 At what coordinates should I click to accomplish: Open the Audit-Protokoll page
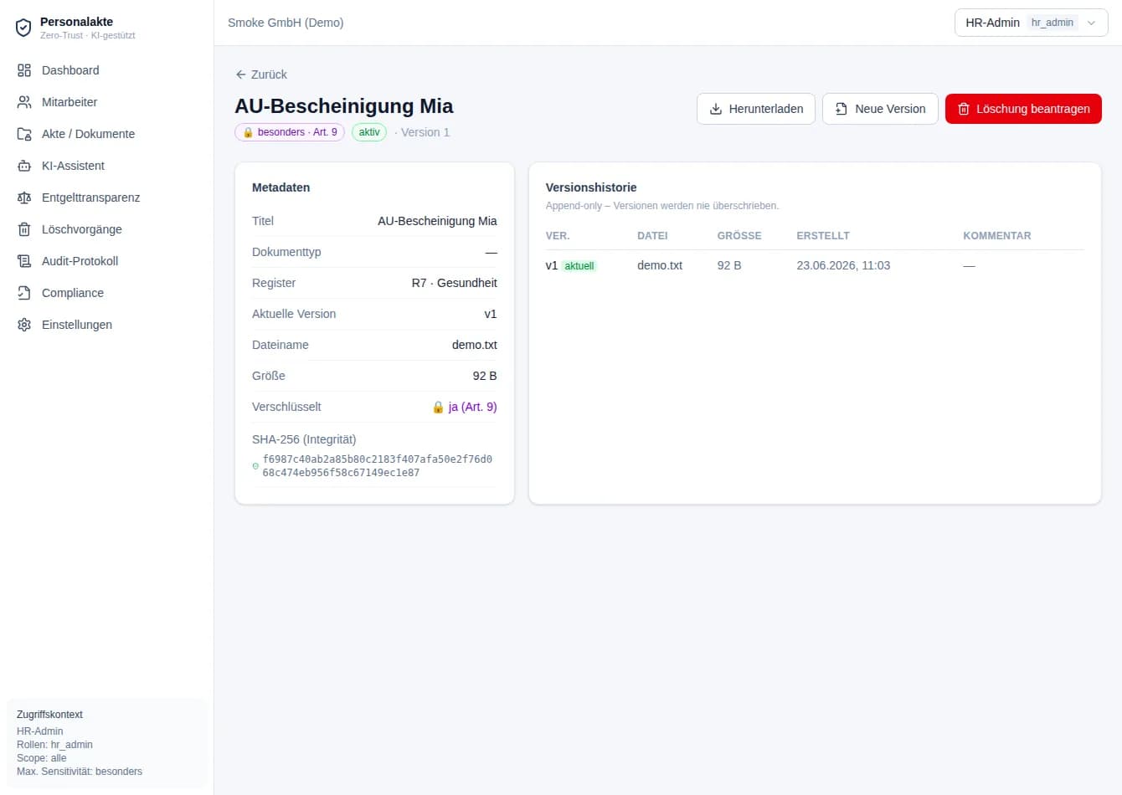(x=106, y=261)
